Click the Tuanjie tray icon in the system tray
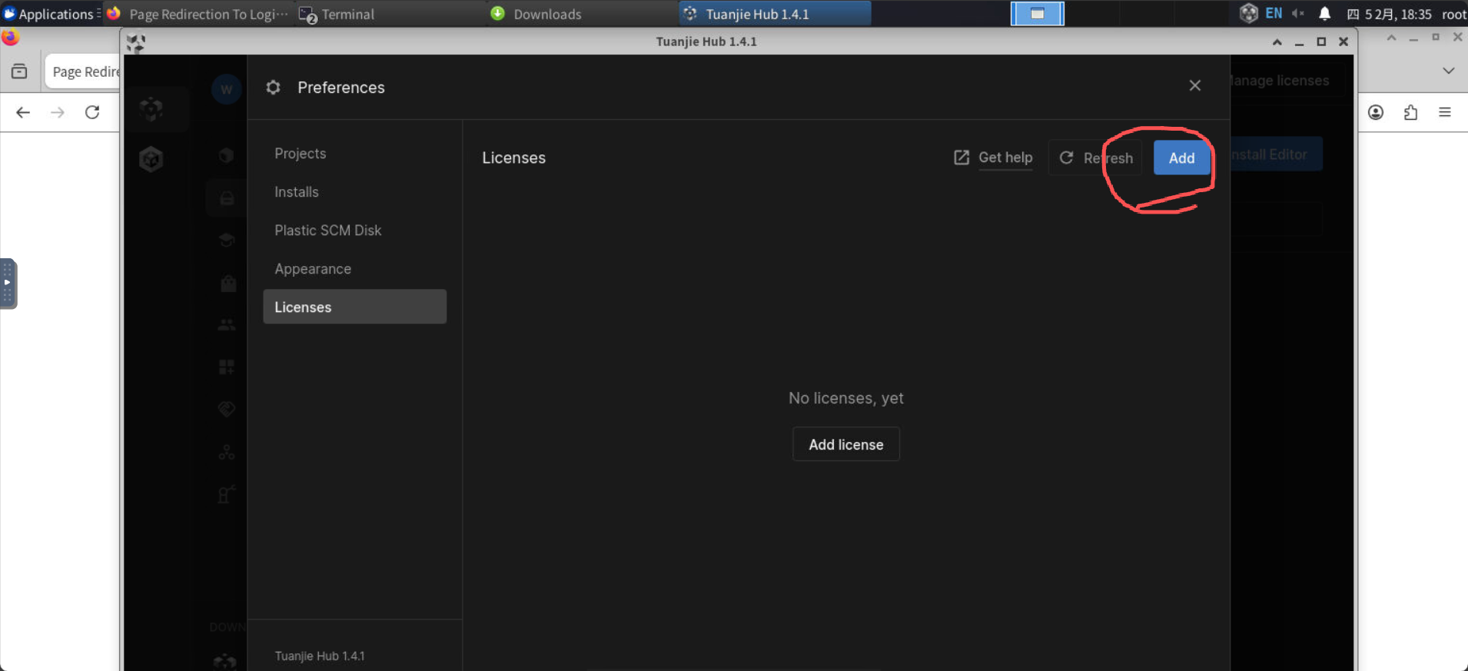1468x671 pixels. [1248, 13]
